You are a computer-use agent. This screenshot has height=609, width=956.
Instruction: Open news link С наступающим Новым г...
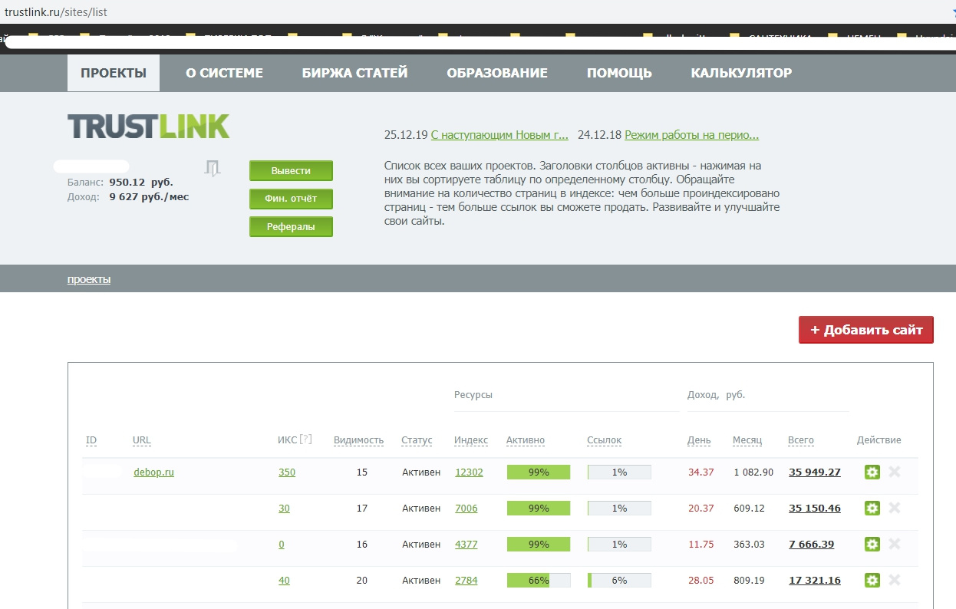(499, 135)
